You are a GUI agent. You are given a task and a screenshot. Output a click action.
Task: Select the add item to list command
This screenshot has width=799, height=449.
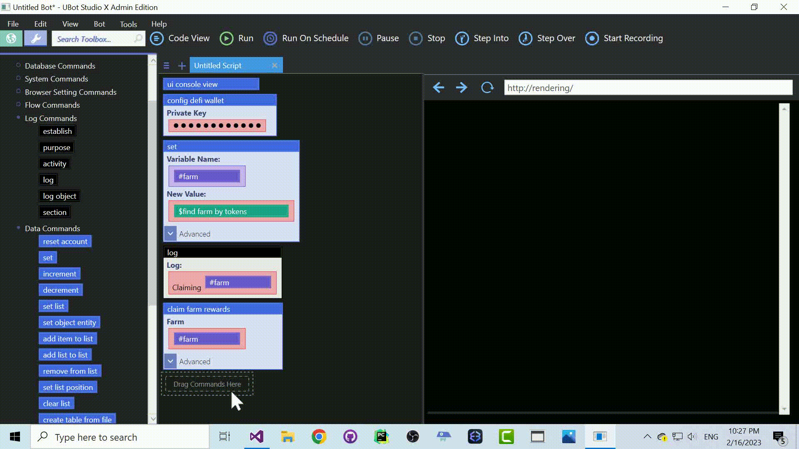68,338
